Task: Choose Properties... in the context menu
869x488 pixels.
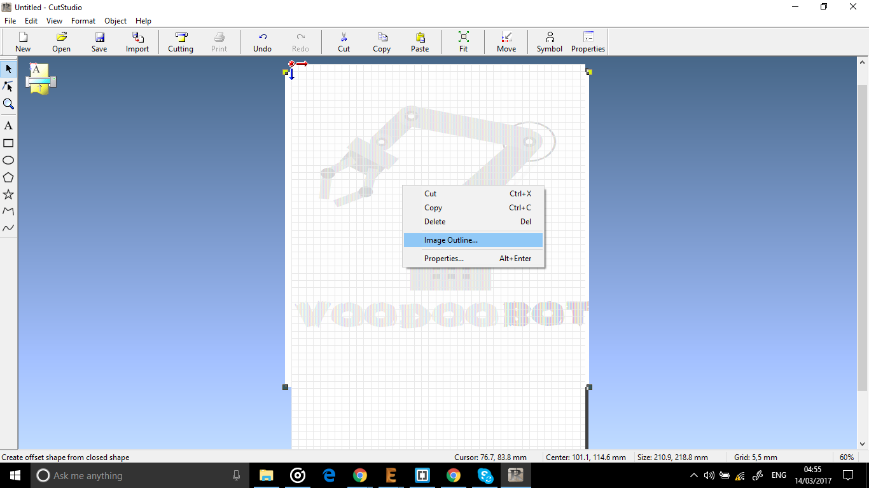Action: coord(473,259)
